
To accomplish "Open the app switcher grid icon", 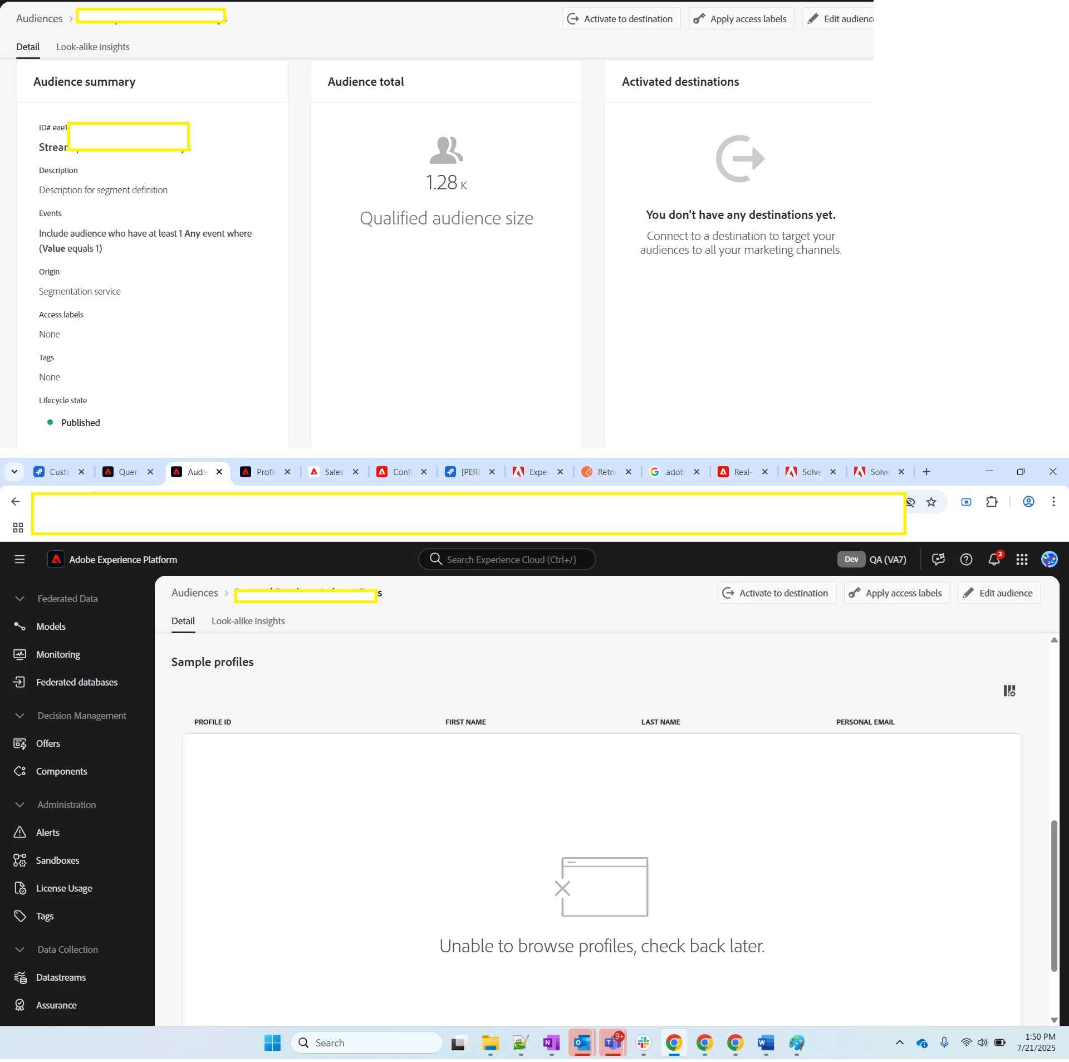I will (x=1022, y=559).
